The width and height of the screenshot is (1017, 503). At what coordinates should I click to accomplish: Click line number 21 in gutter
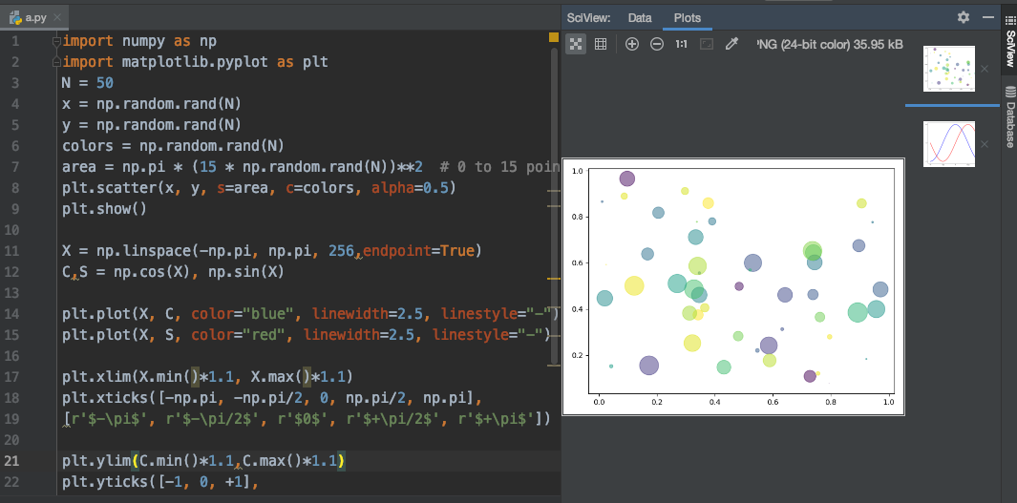[x=13, y=462]
